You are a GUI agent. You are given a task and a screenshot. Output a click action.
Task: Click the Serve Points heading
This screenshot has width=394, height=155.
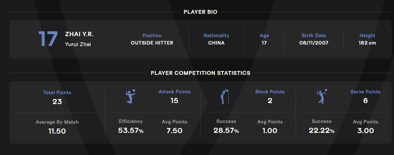click(x=365, y=92)
